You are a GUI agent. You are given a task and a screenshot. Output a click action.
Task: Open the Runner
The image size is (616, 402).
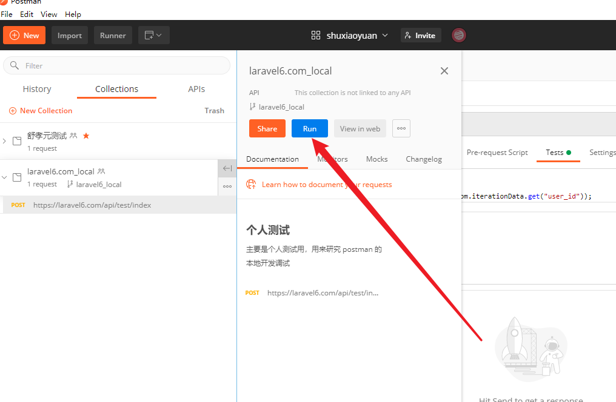[x=113, y=35]
